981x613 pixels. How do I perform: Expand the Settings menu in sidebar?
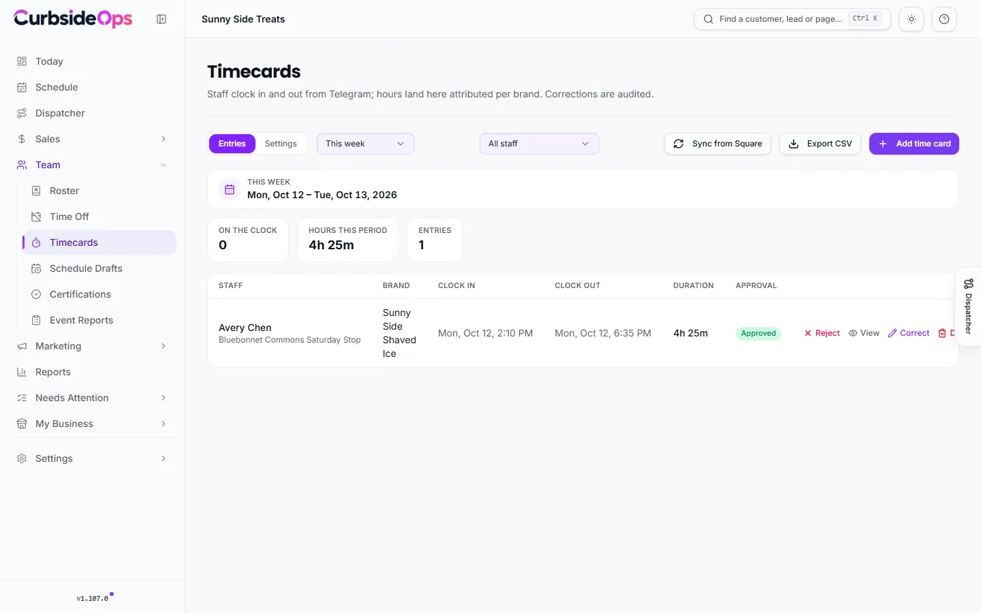click(92, 458)
